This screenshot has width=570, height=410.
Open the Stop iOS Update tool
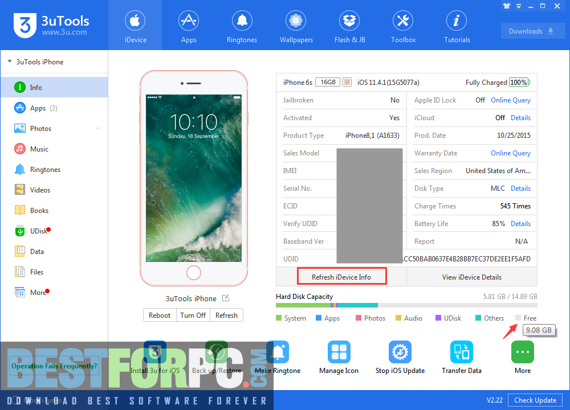pos(400,358)
